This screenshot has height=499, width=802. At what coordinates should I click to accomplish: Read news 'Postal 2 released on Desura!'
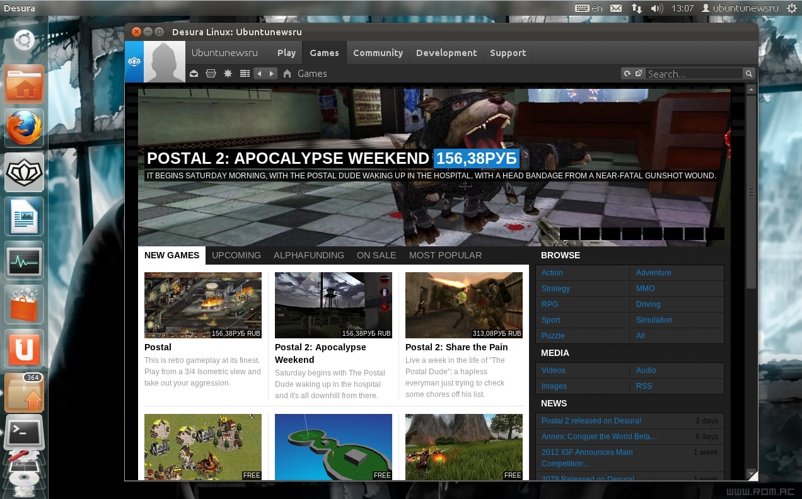(591, 421)
